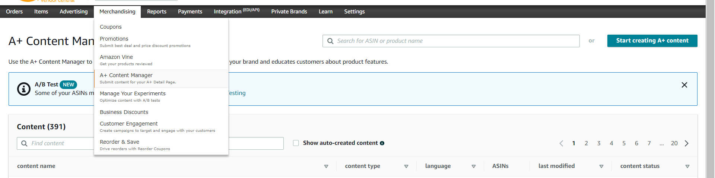Viewport: 715px width, 178px height.
Task: Go to previous page with left chevron
Action: (561, 143)
